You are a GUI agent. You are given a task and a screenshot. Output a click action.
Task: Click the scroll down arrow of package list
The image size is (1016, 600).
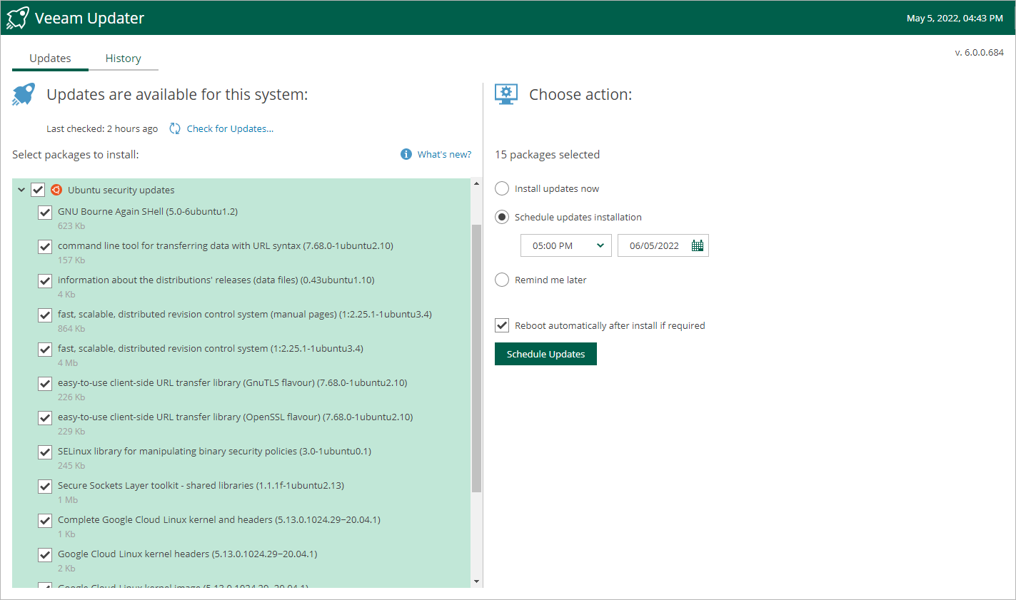(x=476, y=581)
